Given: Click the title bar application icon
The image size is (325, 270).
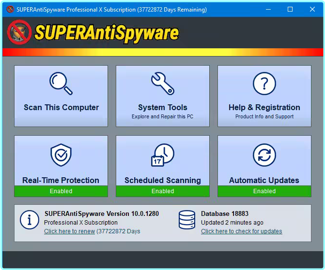Looking at the screenshot, I should click(9, 9).
